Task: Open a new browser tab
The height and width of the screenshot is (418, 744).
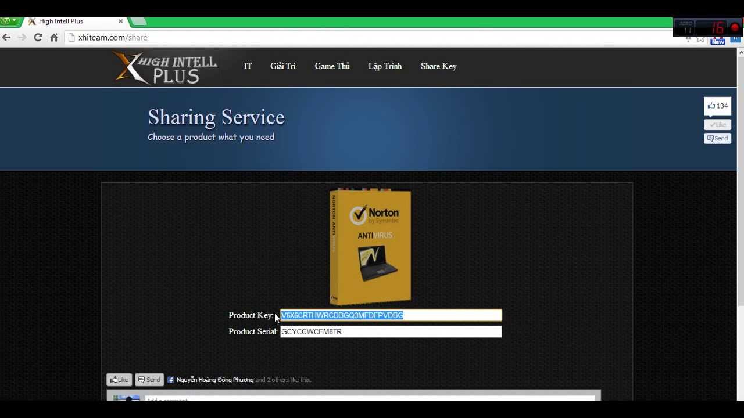Action: [x=138, y=21]
